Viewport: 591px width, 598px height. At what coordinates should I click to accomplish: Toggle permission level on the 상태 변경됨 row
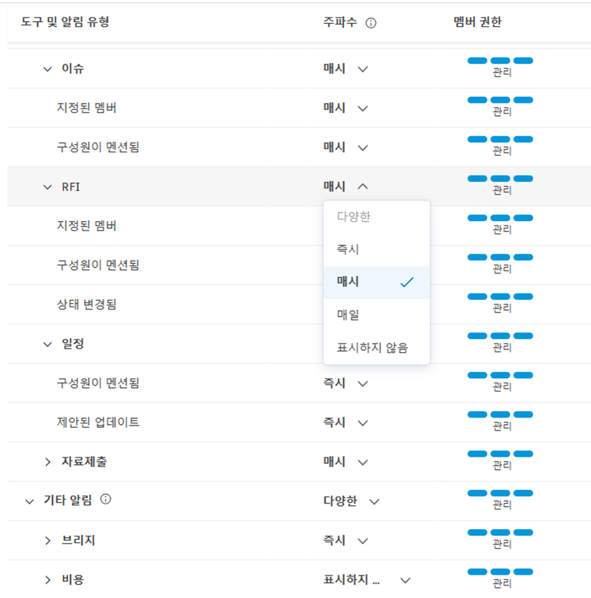(502, 298)
